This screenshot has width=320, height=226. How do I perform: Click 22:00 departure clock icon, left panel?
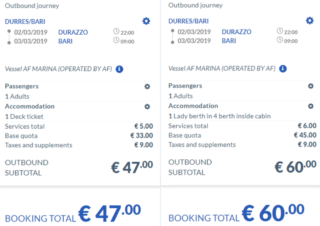point(116,32)
